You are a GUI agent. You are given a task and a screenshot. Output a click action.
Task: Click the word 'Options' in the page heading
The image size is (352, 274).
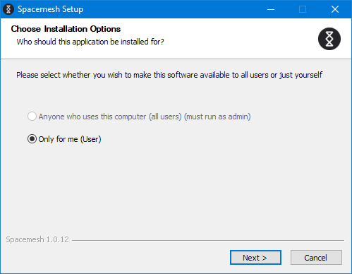tap(105, 29)
